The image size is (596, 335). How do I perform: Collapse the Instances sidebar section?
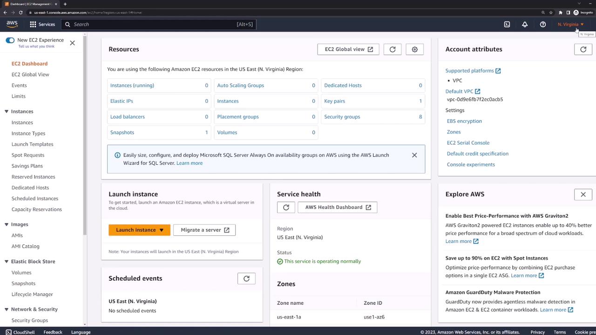click(7, 112)
